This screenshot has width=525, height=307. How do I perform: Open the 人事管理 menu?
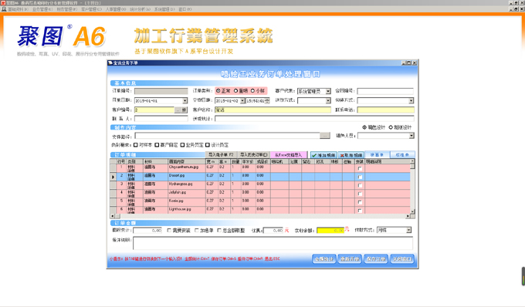[x=116, y=9]
